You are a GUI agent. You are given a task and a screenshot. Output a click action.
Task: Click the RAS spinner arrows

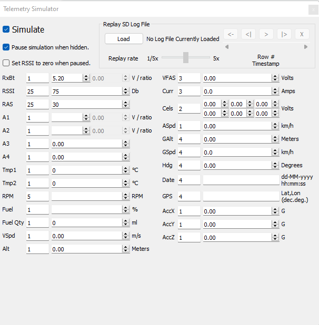[125, 104]
